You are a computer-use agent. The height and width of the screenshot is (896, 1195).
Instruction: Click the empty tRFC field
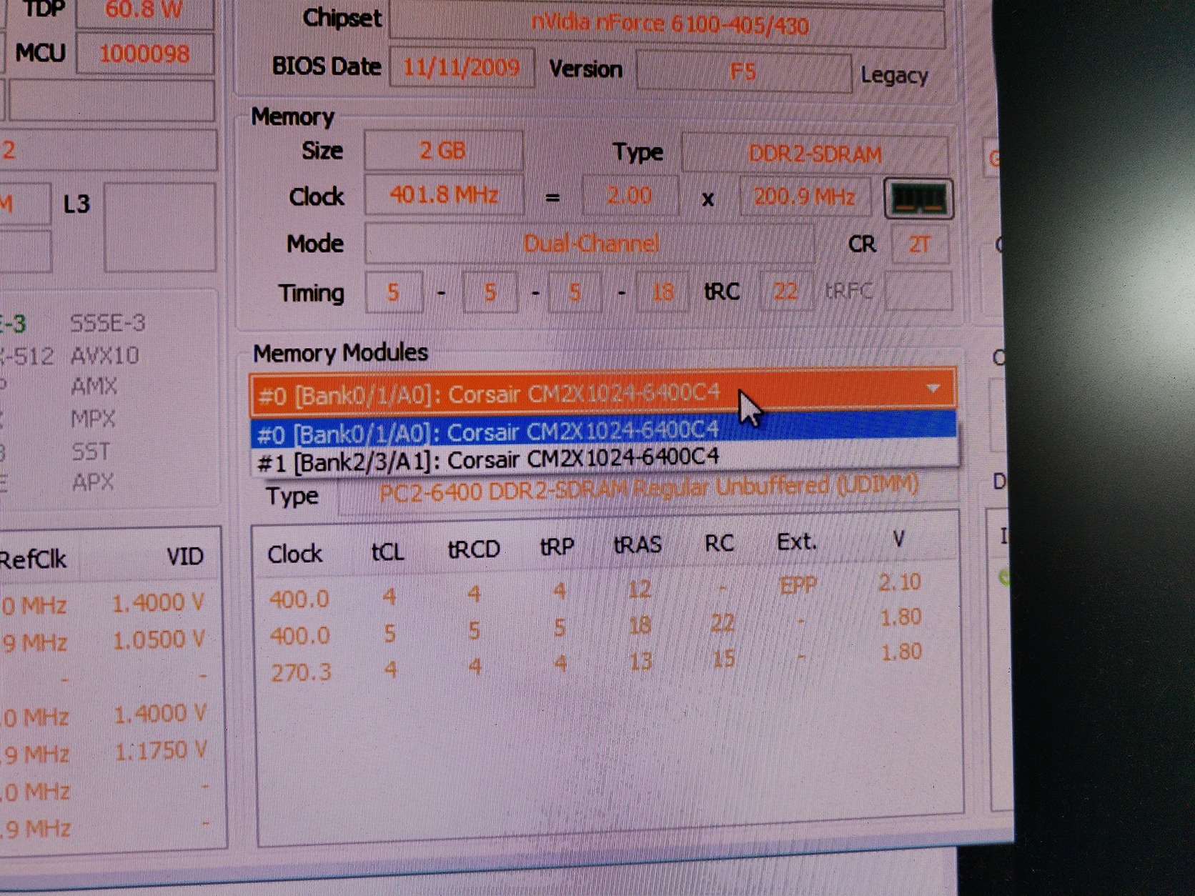pyautogui.click(x=918, y=291)
